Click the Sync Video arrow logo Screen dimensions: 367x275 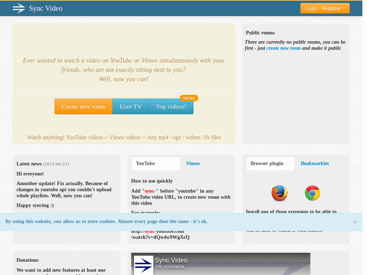pyautogui.click(x=19, y=9)
